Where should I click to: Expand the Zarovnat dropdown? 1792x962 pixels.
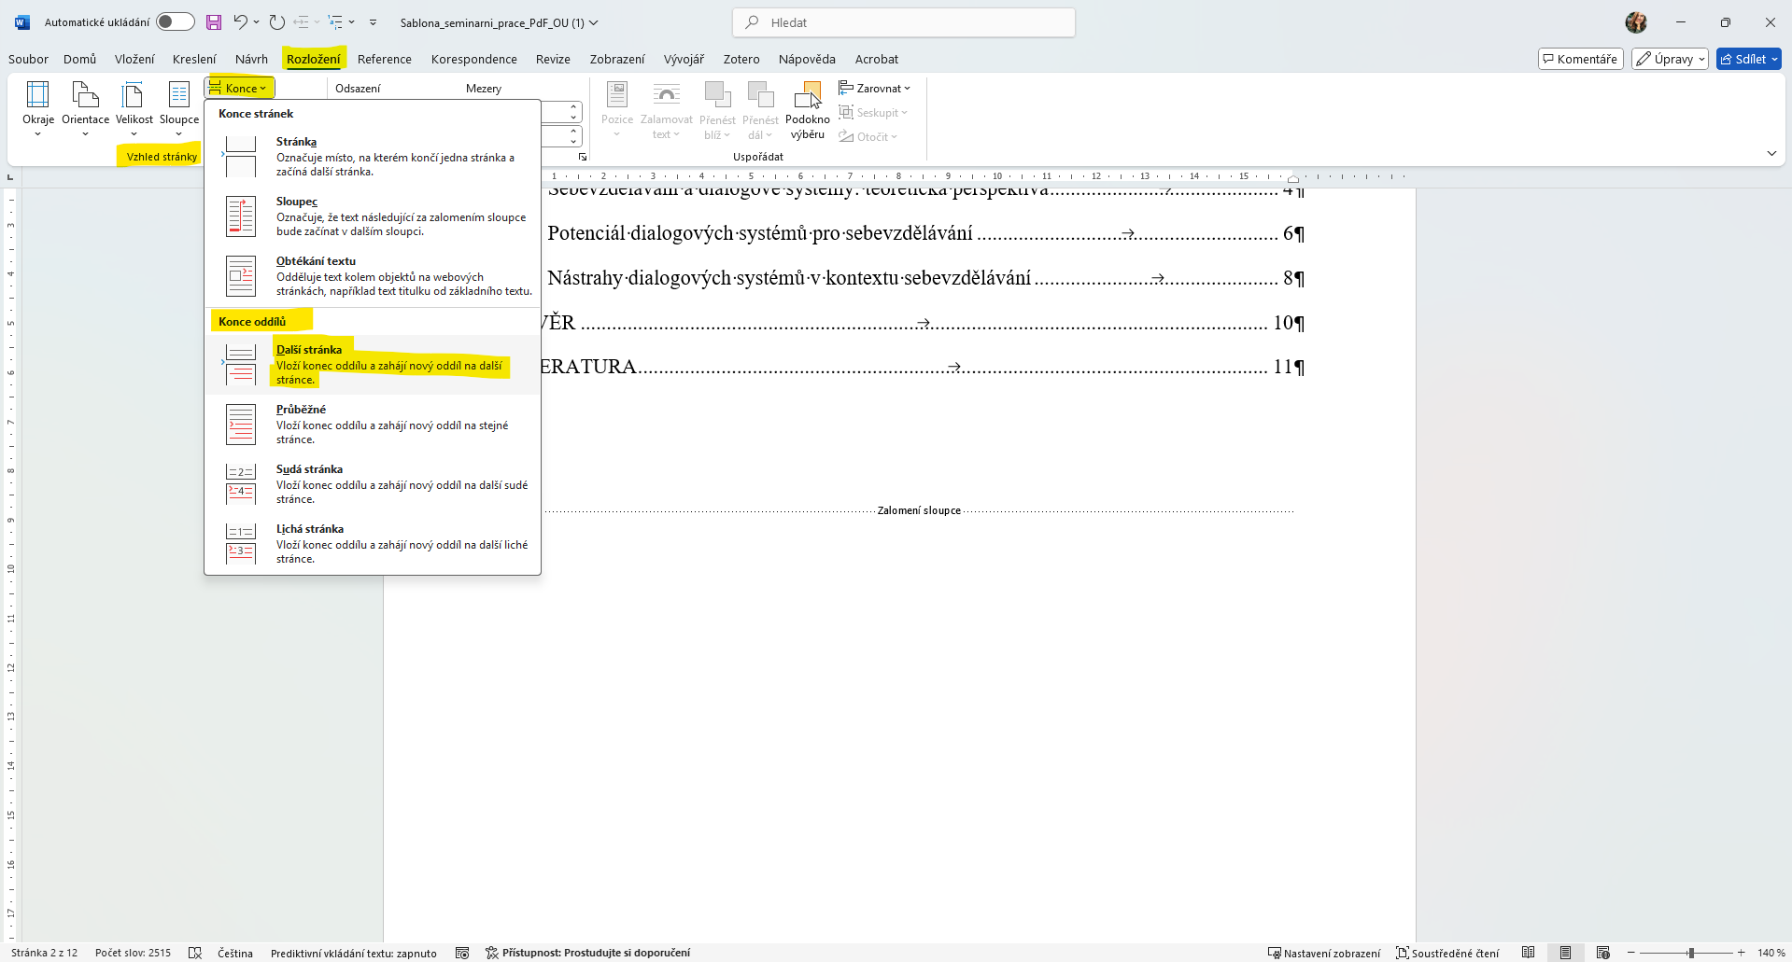(x=875, y=89)
